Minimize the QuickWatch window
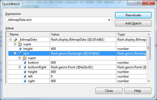 point(131,3)
